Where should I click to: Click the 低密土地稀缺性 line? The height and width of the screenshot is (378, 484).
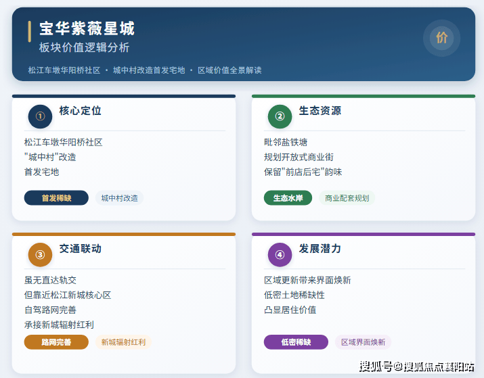(x=294, y=295)
